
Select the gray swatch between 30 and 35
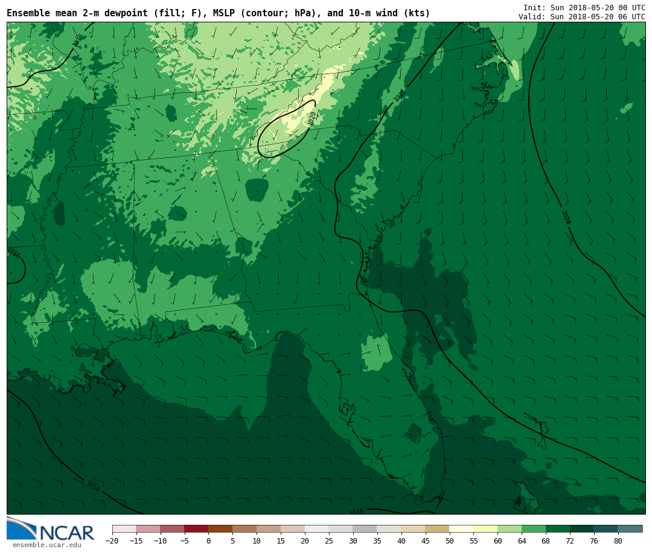point(365,528)
